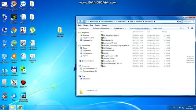This screenshot has height=110, width=196.
Task: Select the faithful32pack file
Action: click(x=107, y=48)
